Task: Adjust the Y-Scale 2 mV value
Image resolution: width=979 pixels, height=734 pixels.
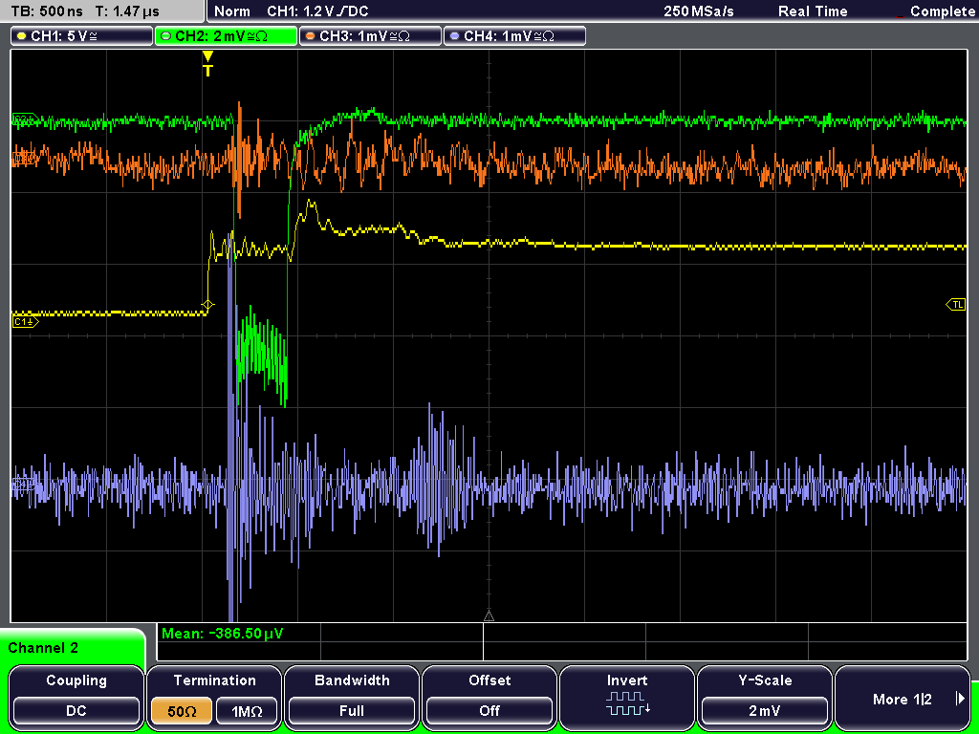Action: click(x=765, y=697)
